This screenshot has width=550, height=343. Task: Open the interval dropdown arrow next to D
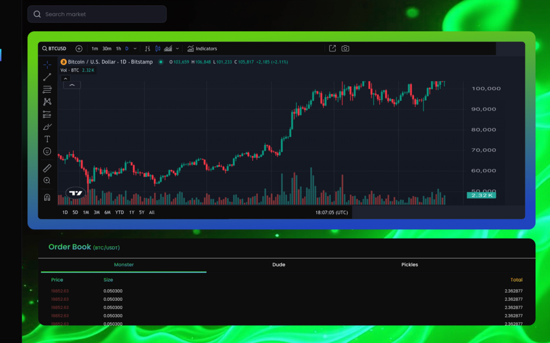point(135,49)
